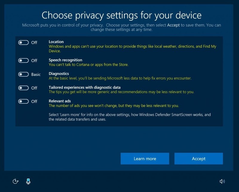
Task: Click the Accept button
Action: 199,159
